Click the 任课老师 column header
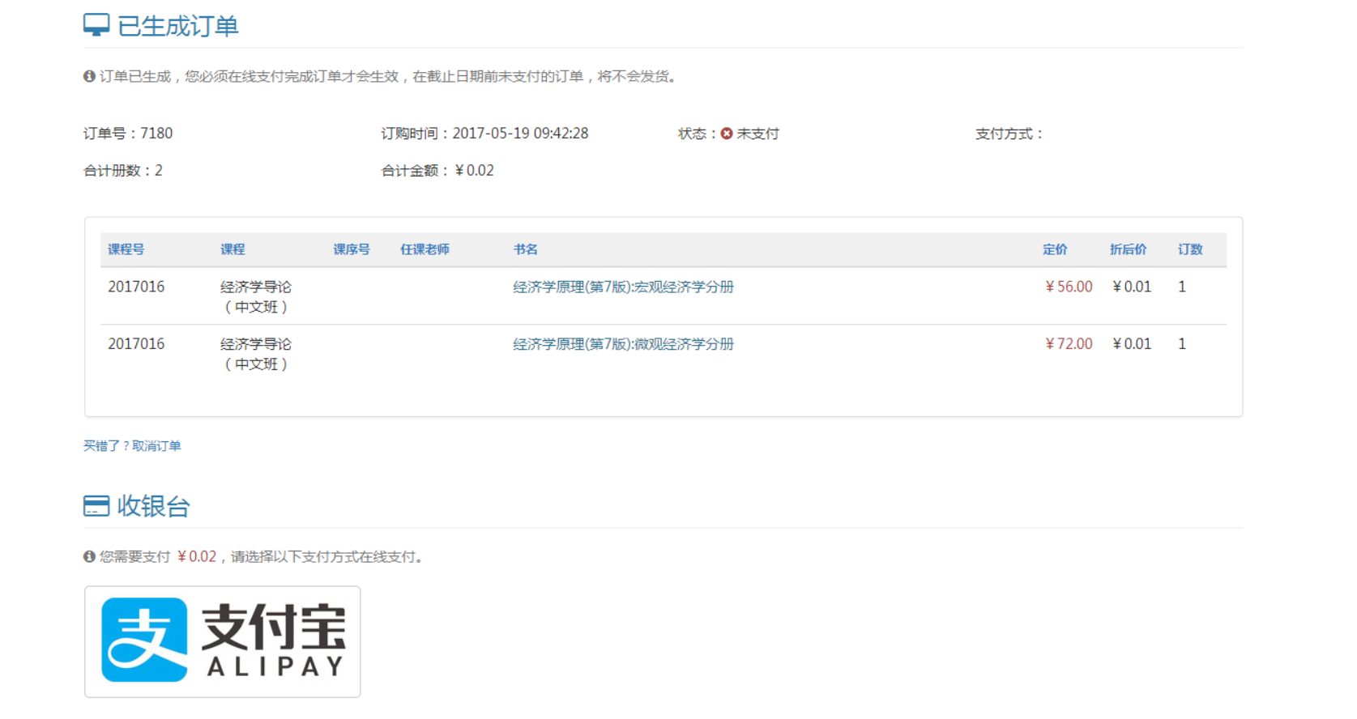This screenshot has height=719, width=1357. (425, 249)
